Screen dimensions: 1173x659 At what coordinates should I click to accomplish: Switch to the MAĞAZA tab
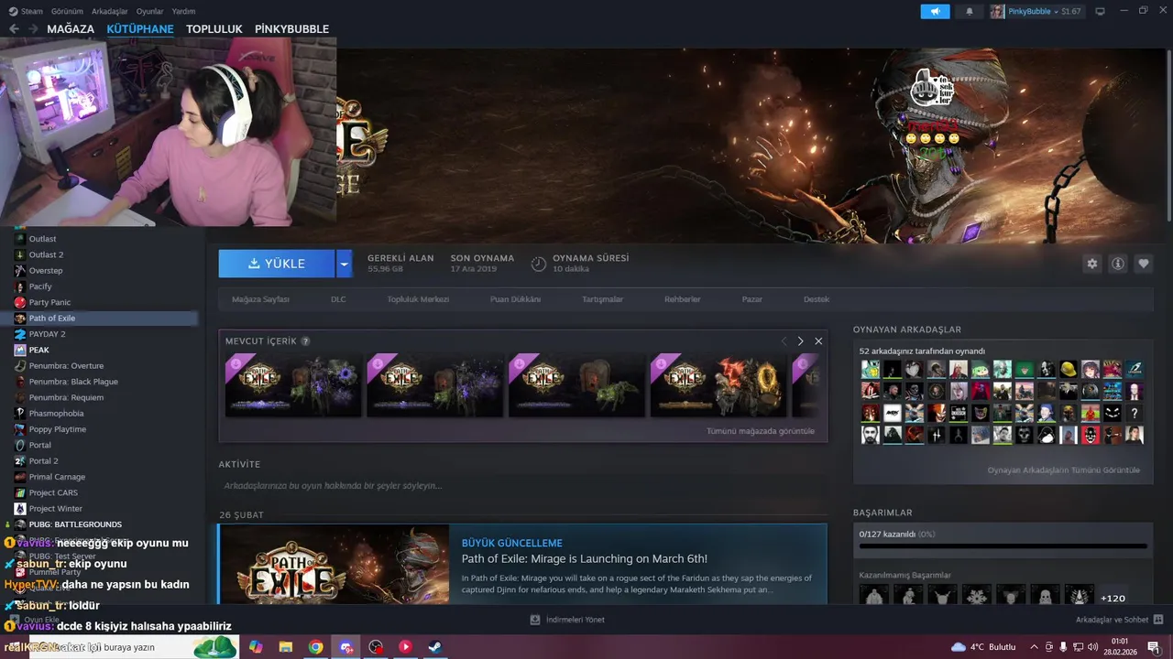pos(71,29)
